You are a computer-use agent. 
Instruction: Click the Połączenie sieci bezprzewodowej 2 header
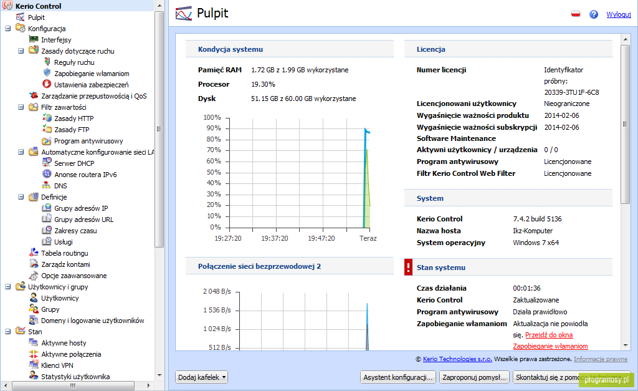click(x=289, y=266)
